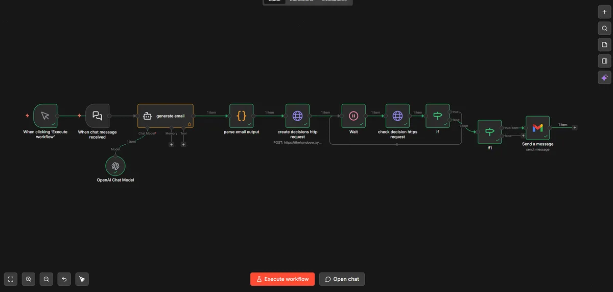
Task: Click the output handle of 'generate email' node
Action: pos(194,116)
